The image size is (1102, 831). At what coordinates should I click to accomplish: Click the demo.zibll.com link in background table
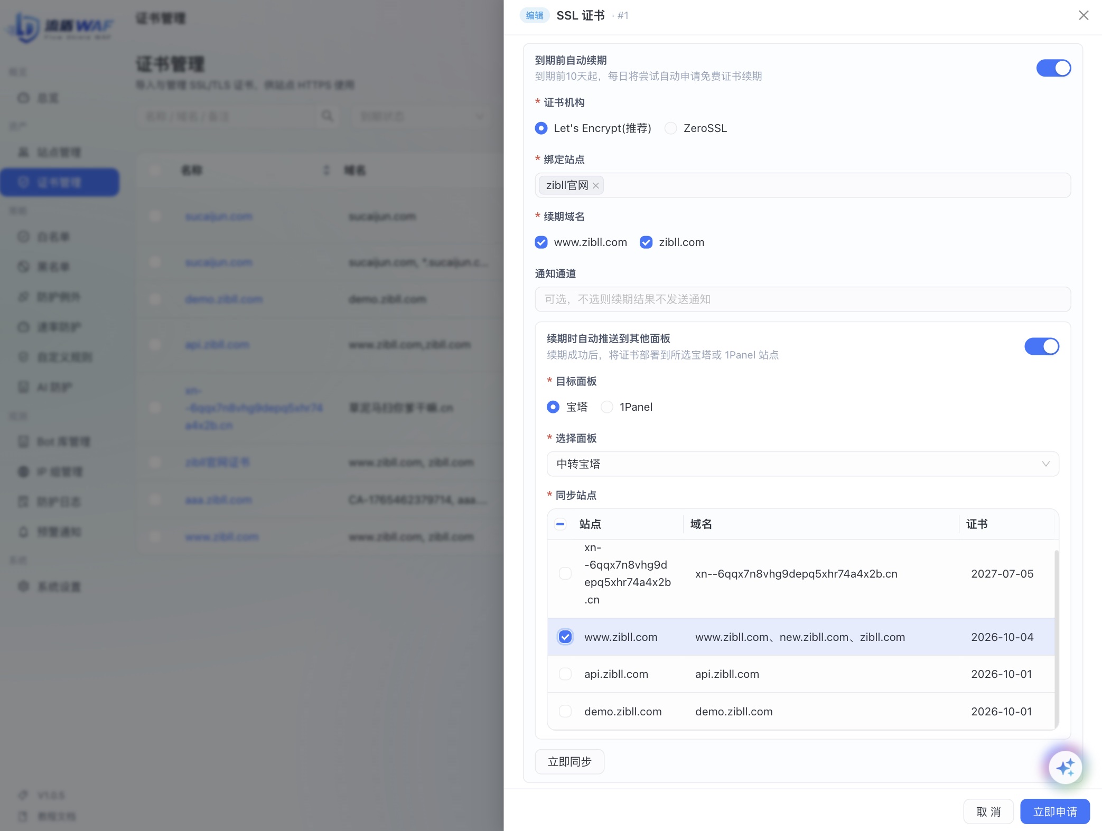pos(223,299)
